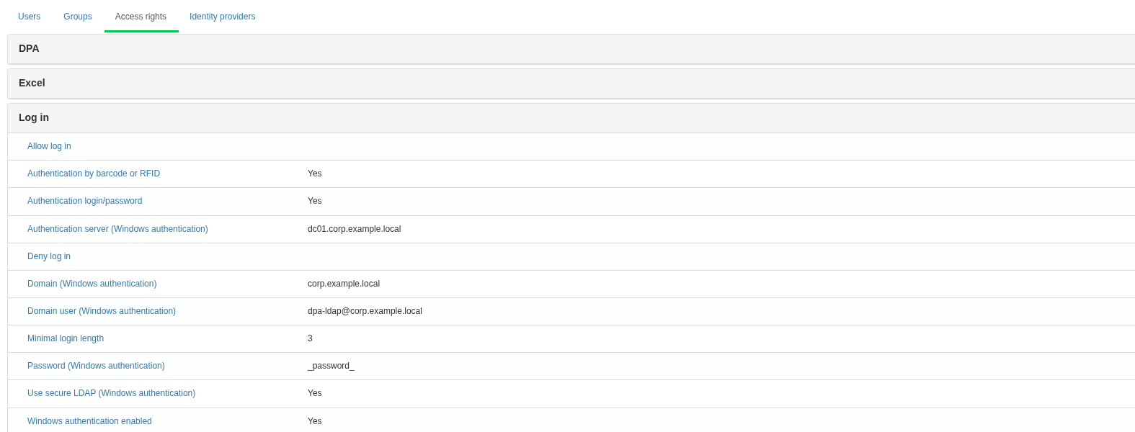The width and height of the screenshot is (1135, 432).
Task: Open Domain (Windows authentication) setting
Action: [92, 284]
